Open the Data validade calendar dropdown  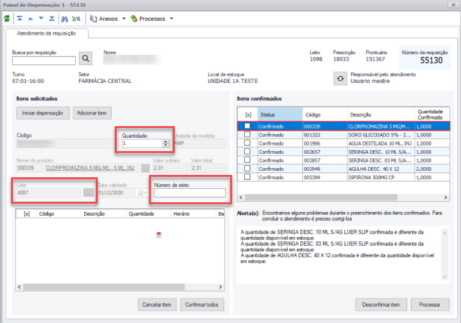143,193
